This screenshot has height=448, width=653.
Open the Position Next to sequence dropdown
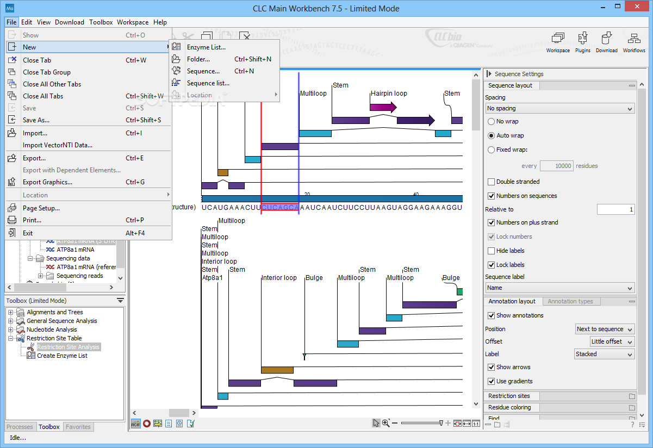tap(605, 329)
